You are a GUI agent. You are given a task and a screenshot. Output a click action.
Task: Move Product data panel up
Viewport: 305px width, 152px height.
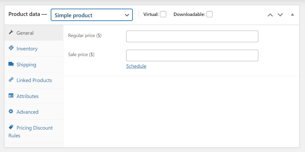(270, 15)
